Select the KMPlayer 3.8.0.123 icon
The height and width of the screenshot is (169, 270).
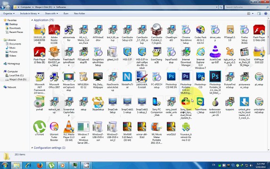(x=259, y=52)
